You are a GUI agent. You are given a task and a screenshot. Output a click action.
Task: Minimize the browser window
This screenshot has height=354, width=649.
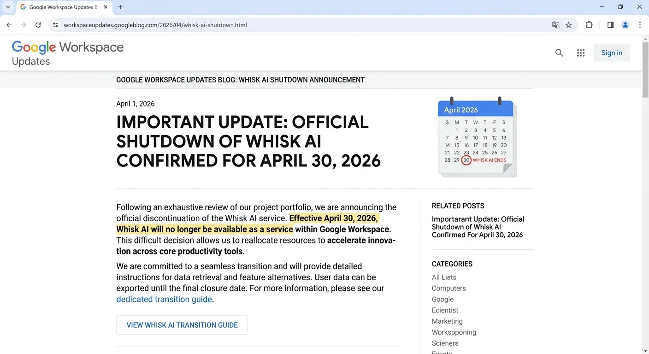602,7
